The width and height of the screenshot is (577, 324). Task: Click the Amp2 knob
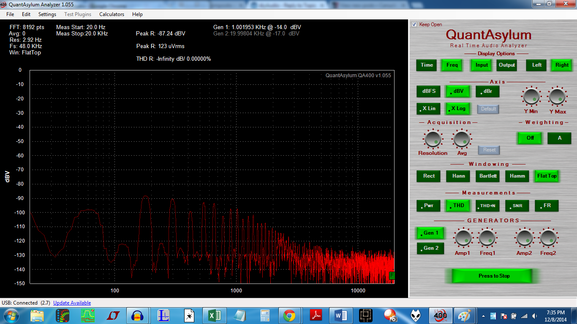(525, 238)
